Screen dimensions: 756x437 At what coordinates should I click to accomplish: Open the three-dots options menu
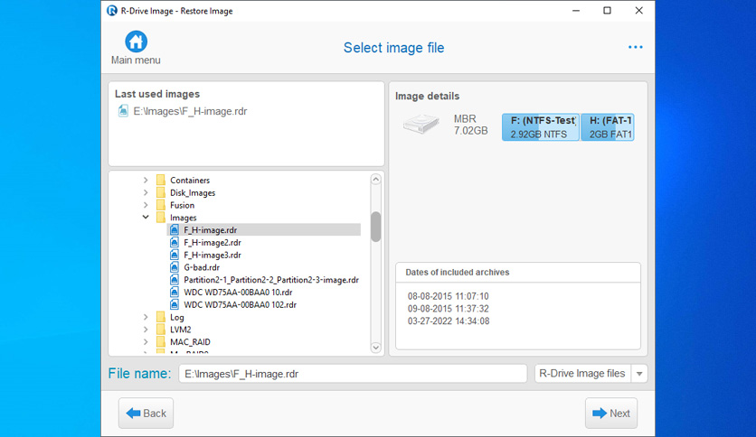635,47
